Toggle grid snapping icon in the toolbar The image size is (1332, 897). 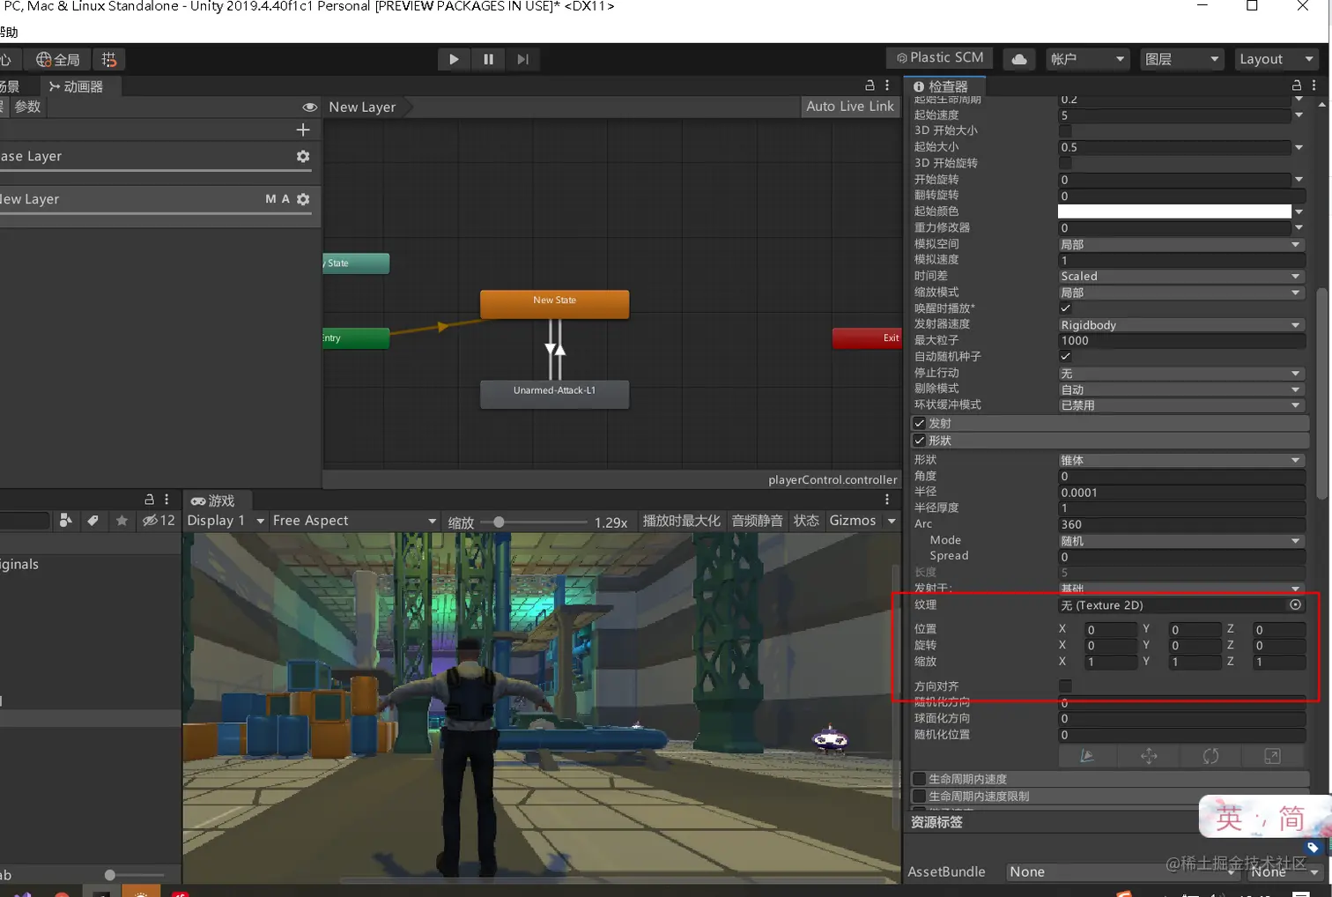[109, 59]
